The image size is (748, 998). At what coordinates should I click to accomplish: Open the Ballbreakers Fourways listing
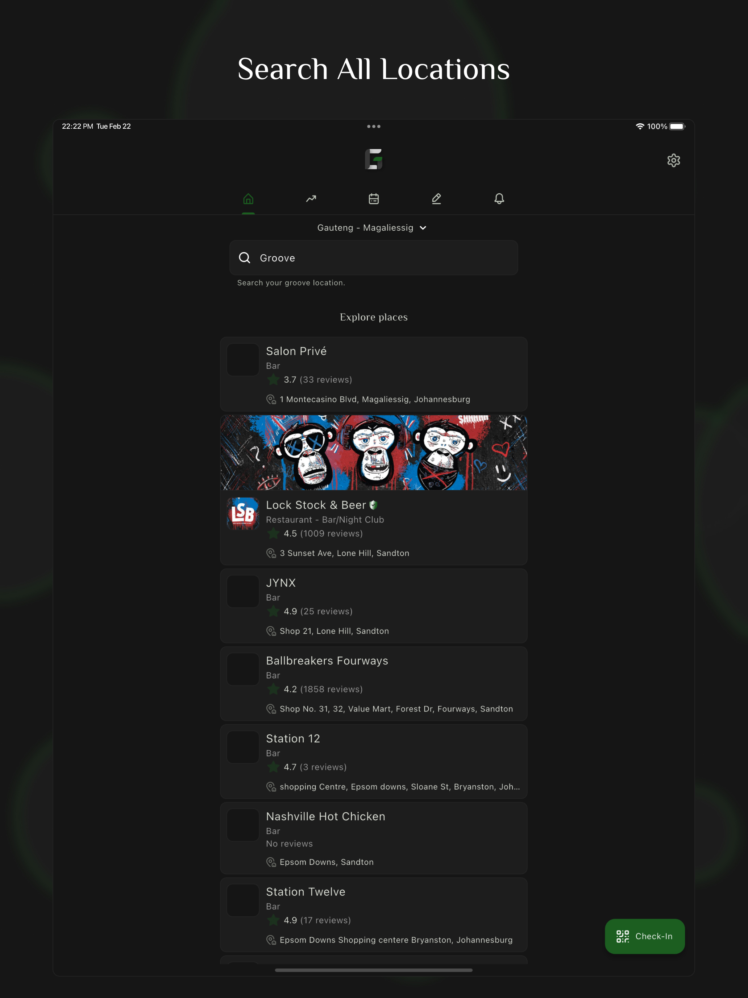click(x=374, y=684)
